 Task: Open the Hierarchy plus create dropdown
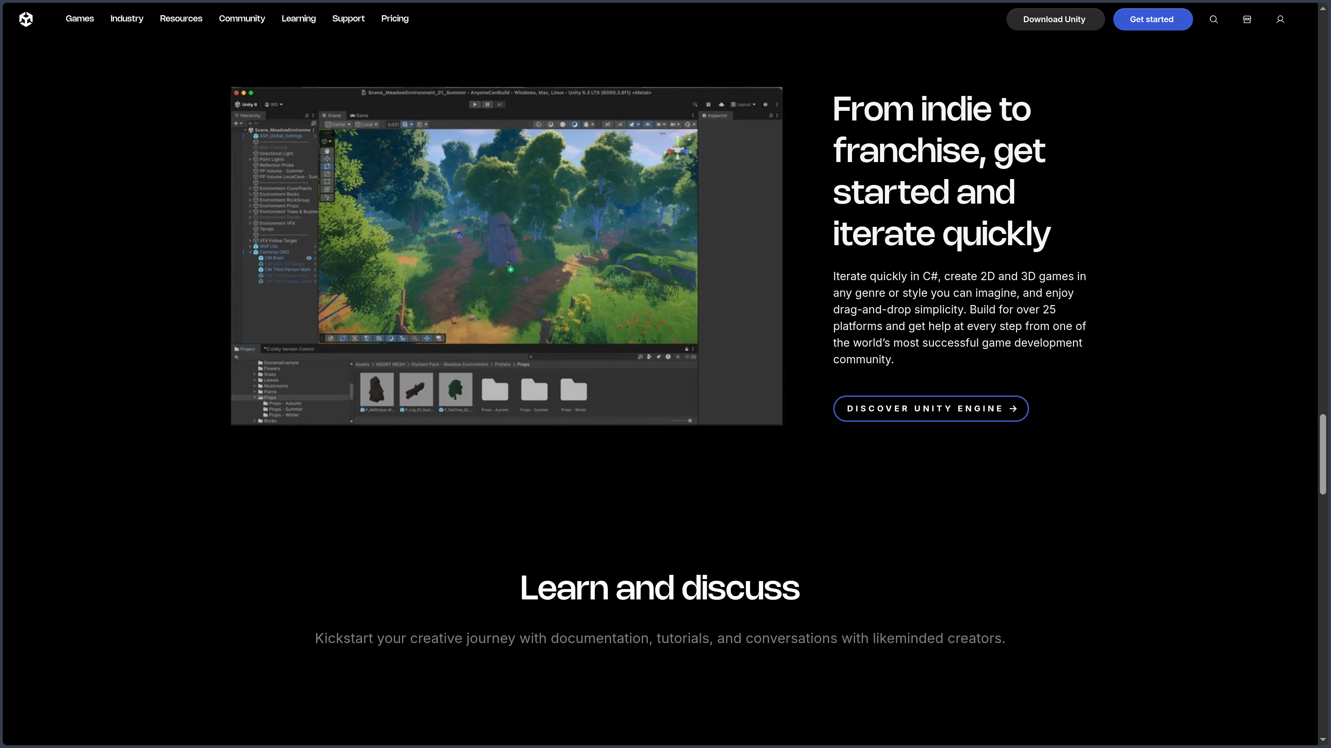tap(238, 123)
